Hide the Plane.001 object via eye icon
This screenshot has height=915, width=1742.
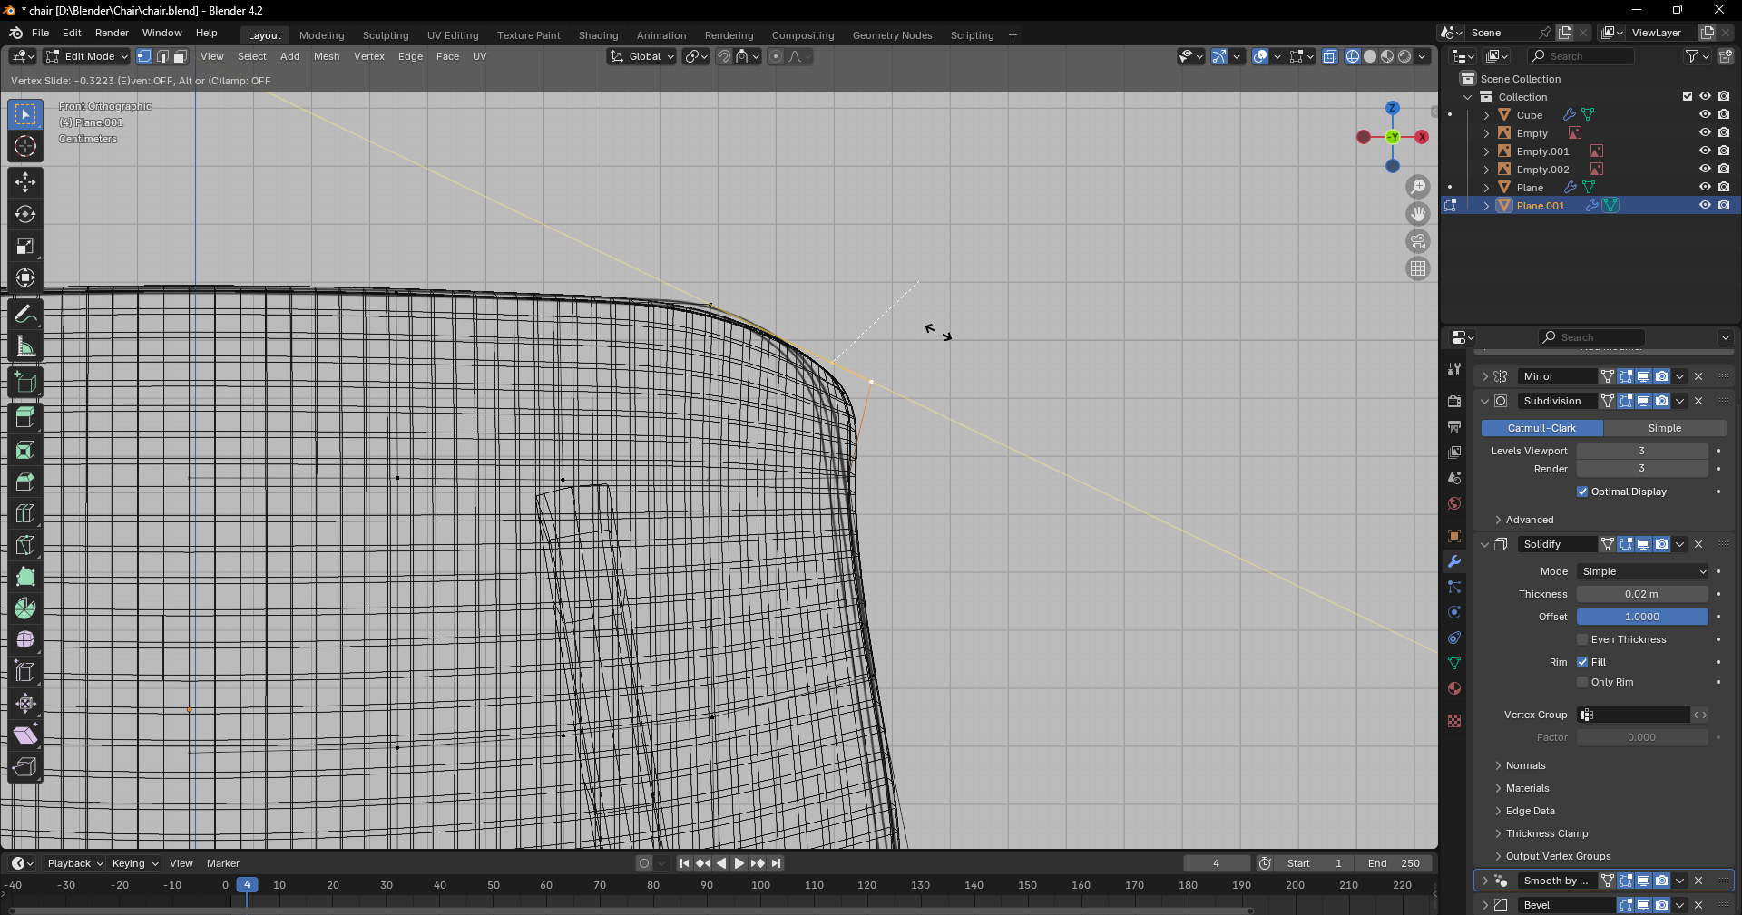pos(1705,205)
